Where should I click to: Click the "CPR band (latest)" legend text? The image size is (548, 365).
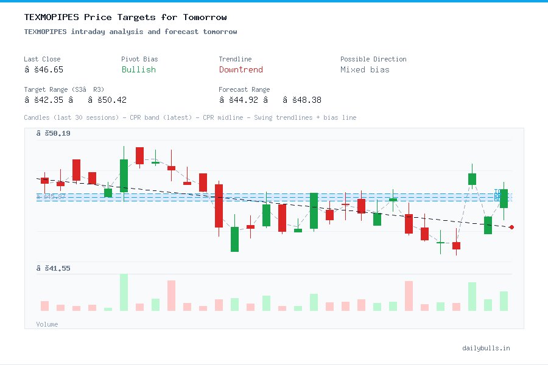pos(161,117)
